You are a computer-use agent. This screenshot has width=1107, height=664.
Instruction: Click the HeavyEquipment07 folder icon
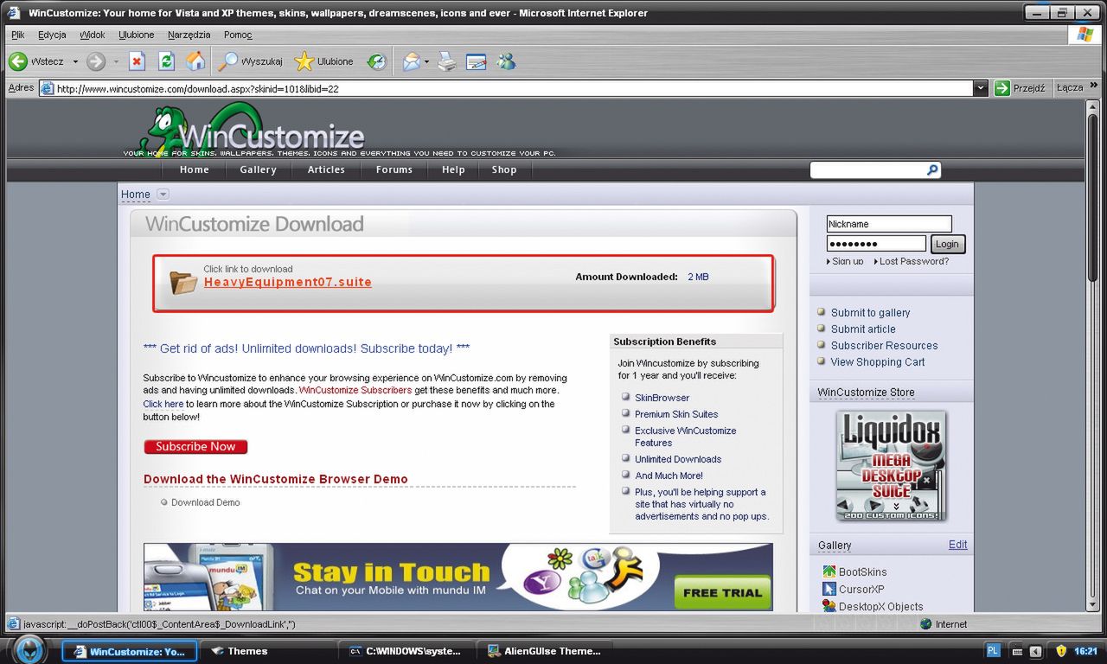[183, 282]
